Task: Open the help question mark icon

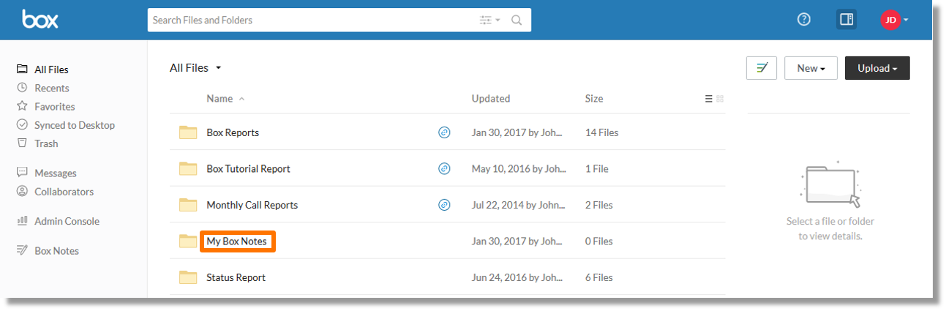Action: tap(804, 20)
